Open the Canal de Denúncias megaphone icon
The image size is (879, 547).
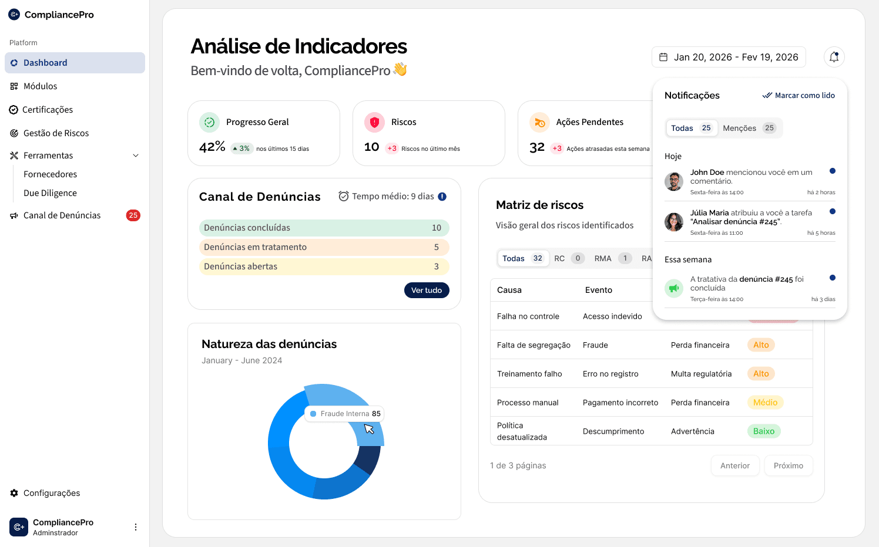[x=14, y=215]
